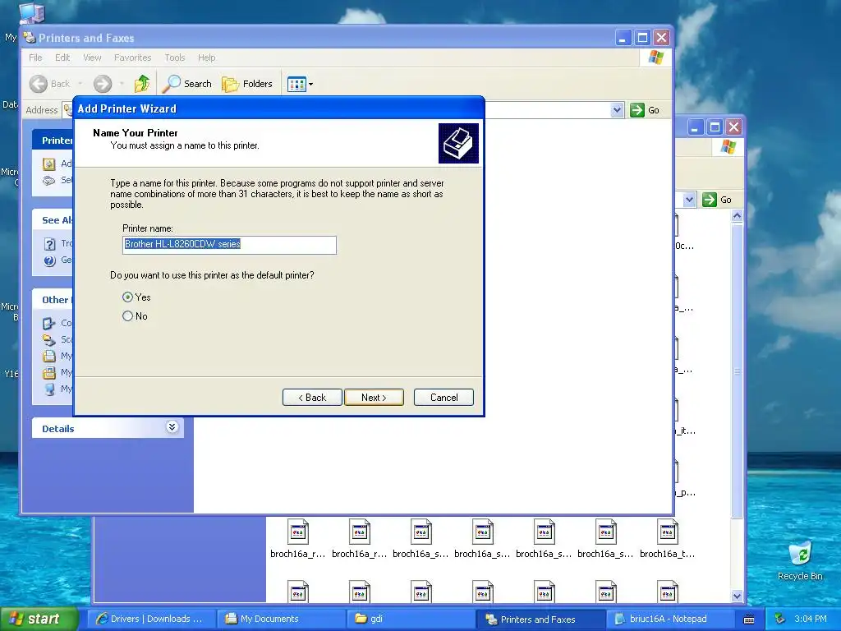Click the My Documents icon in Other Places

pyautogui.click(x=49, y=357)
